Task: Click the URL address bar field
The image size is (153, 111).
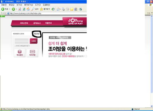Action: click(47, 13)
